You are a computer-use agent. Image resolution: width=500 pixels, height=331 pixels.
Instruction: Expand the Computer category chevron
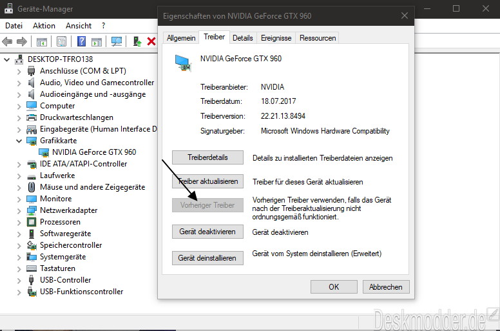(x=19, y=106)
